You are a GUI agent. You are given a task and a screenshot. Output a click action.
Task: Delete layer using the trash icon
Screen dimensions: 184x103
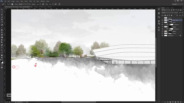[181, 102]
